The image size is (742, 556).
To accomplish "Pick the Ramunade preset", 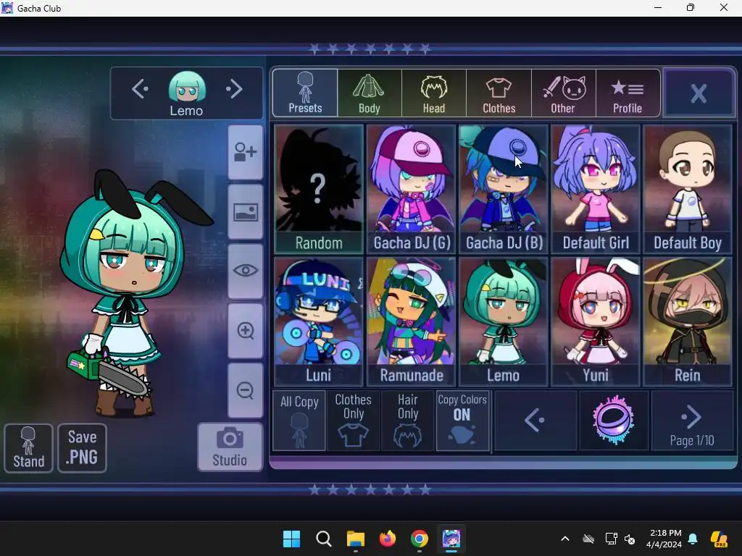I will tap(412, 321).
